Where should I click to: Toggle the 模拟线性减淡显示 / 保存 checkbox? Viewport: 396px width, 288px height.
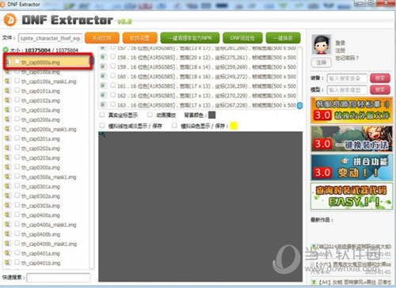click(x=102, y=126)
